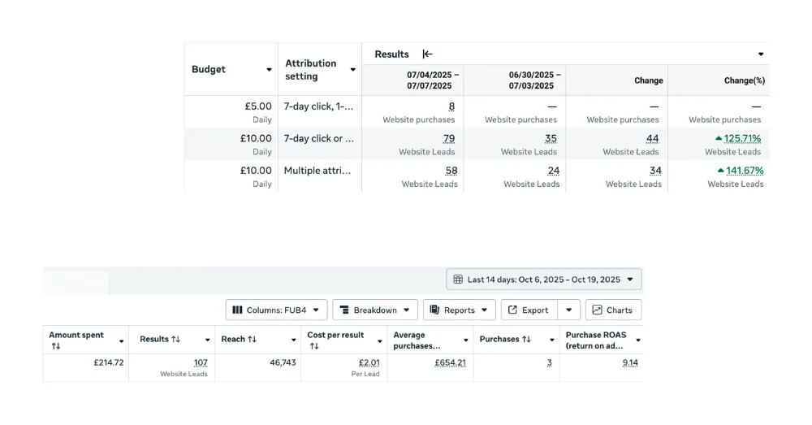Sort the Reach column using its arrows
Image resolution: width=812 pixels, height=425 pixels.
[252, 339]
